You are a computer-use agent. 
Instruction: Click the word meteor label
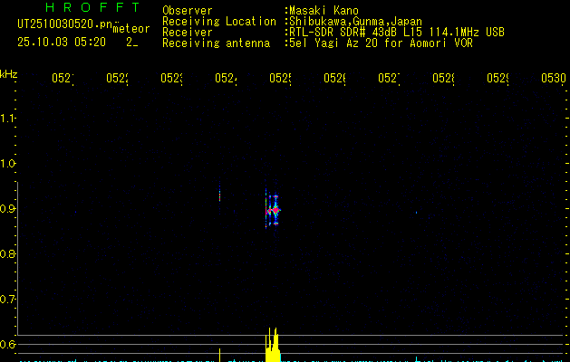pos(131,29)
